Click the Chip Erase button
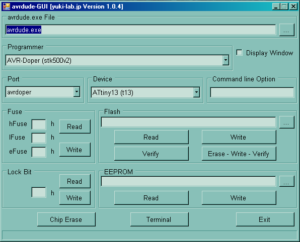The image size is (300, 242). point(66,219)
